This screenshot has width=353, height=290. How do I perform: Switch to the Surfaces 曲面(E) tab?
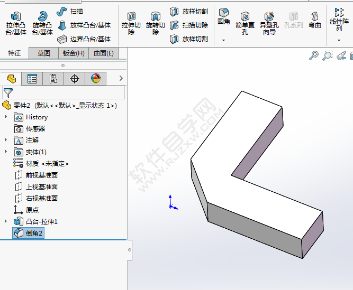click(x=104, y=53)
